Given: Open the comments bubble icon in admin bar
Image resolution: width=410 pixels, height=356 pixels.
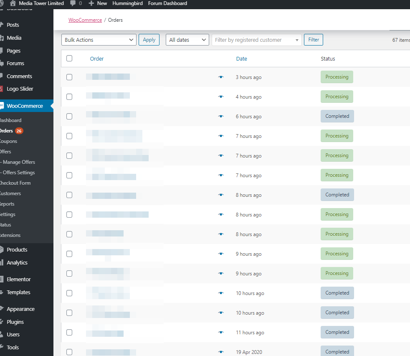Looking at the screenshot, I should tap(73, 3).
